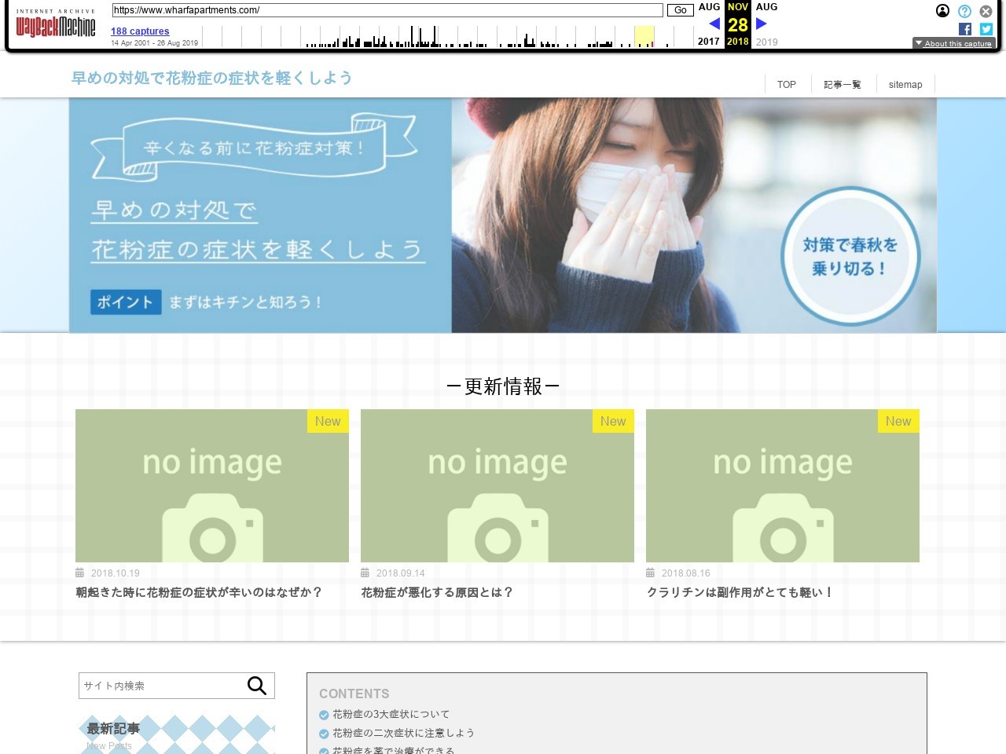
Task: Open the TOP menu item
Action: [786, 85]
